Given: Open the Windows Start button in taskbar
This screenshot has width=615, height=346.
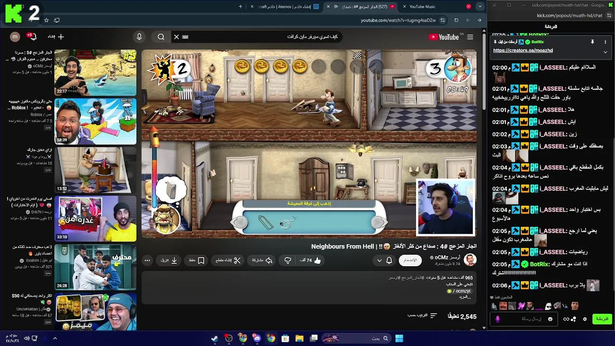Looking at the screenshot, I should [399, 338].
